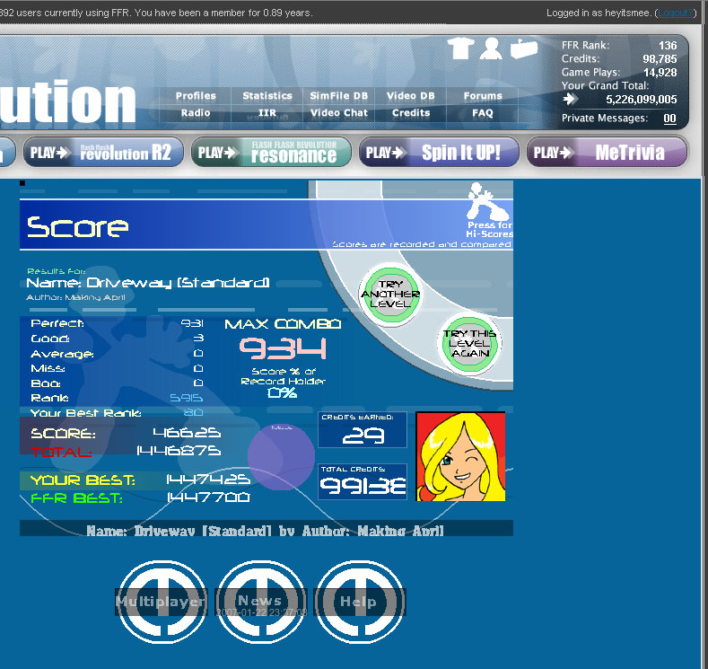Click the purple Miss circle indicator
The height and width of the screenshot is (669, 708).
281,457
